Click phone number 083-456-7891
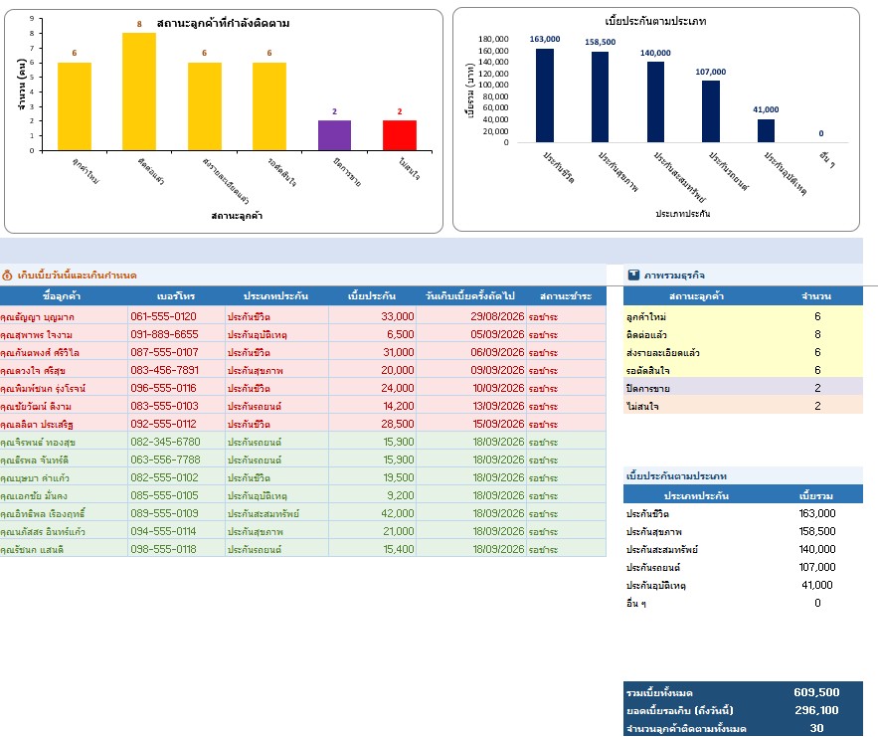 [165, 370]
